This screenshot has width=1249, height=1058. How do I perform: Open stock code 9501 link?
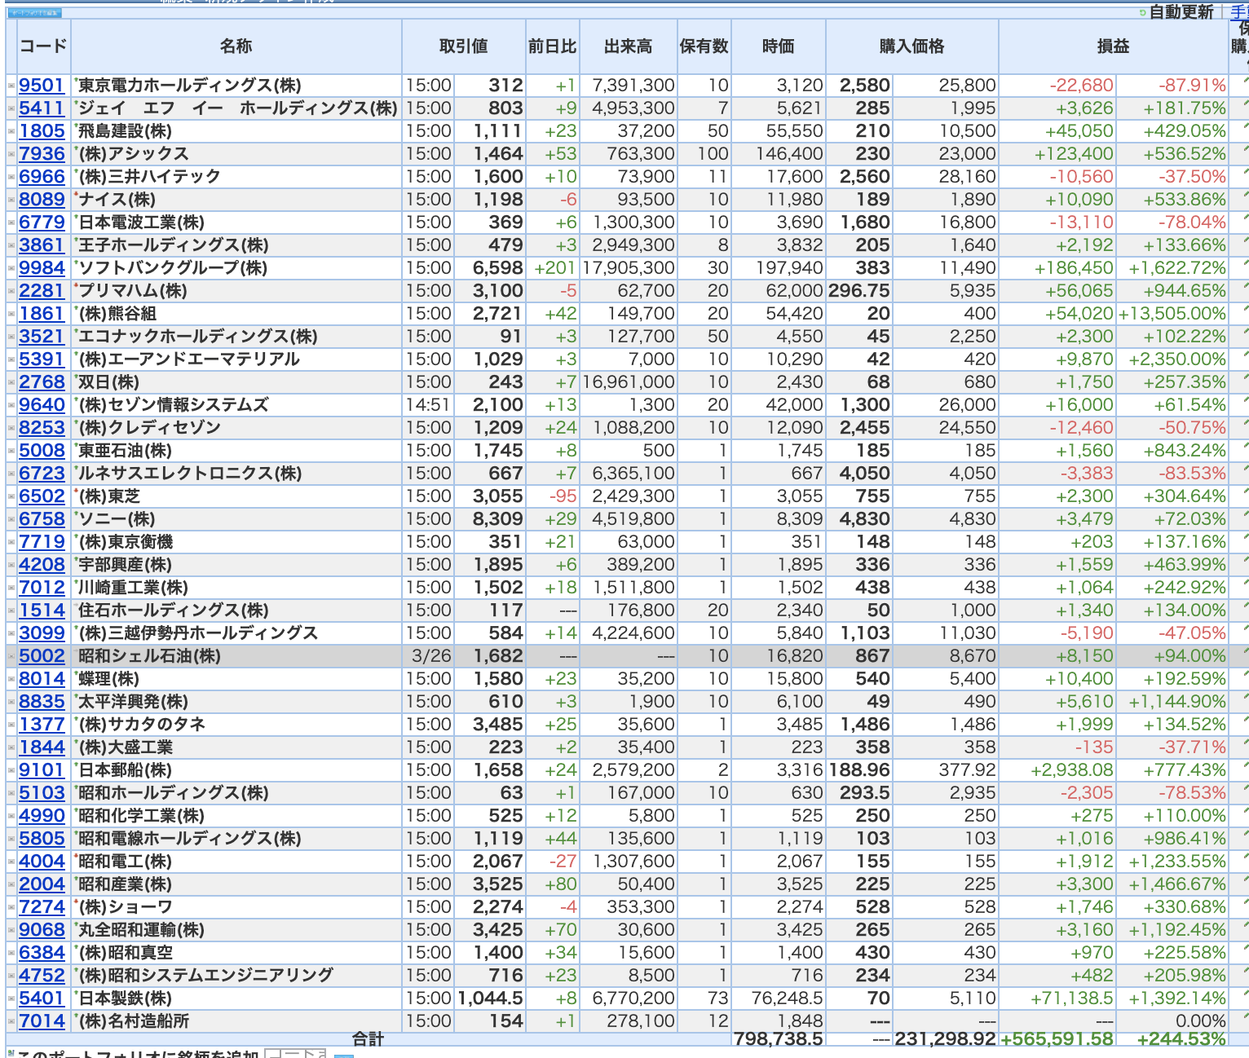click(x=42, y=86)
